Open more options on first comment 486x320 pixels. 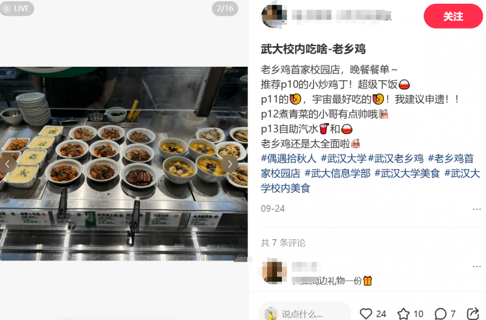[x=477, y=266]
